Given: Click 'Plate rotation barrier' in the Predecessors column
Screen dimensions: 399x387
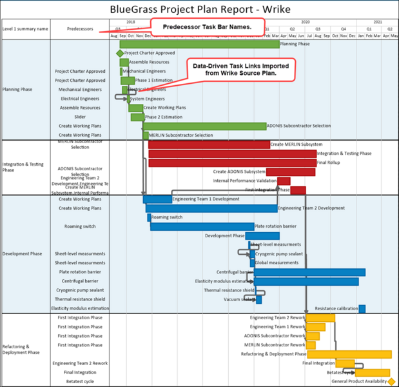Looking at the screenshot, I should pyautogui.click(x=80, y=272).
